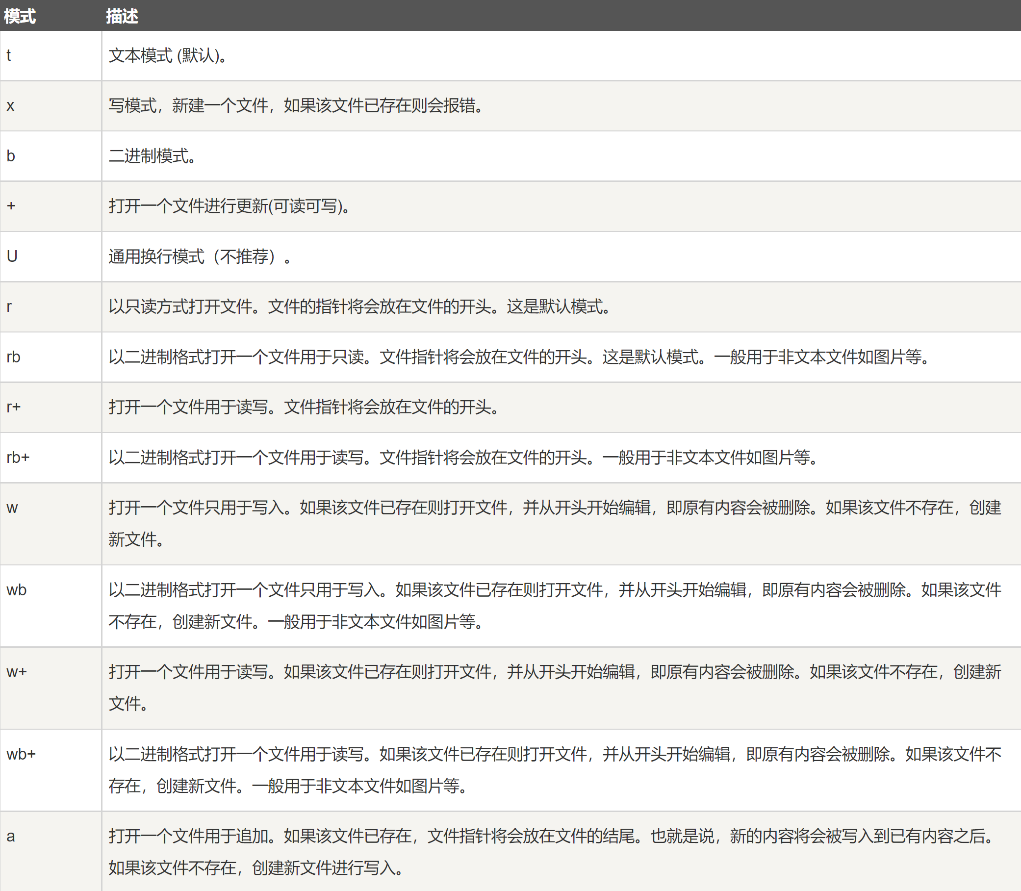
Task: Click the 二进制模式 description text
Action: 152,156
